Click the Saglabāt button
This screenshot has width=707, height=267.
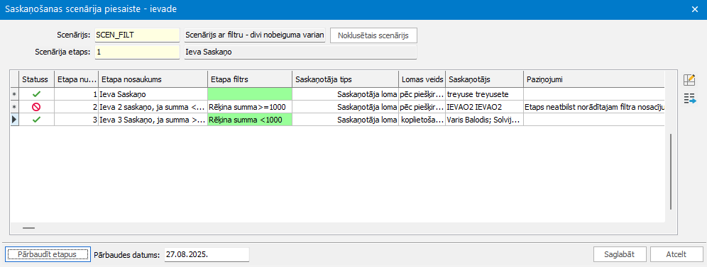pyautogui.click(x=620, y=254)
